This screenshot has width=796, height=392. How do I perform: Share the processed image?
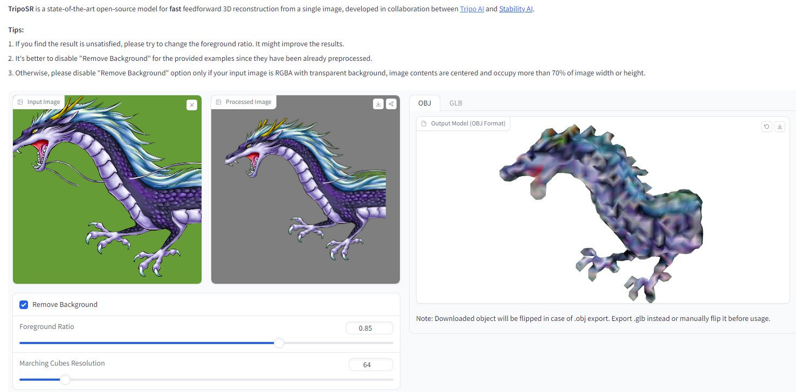click(391, 104)
